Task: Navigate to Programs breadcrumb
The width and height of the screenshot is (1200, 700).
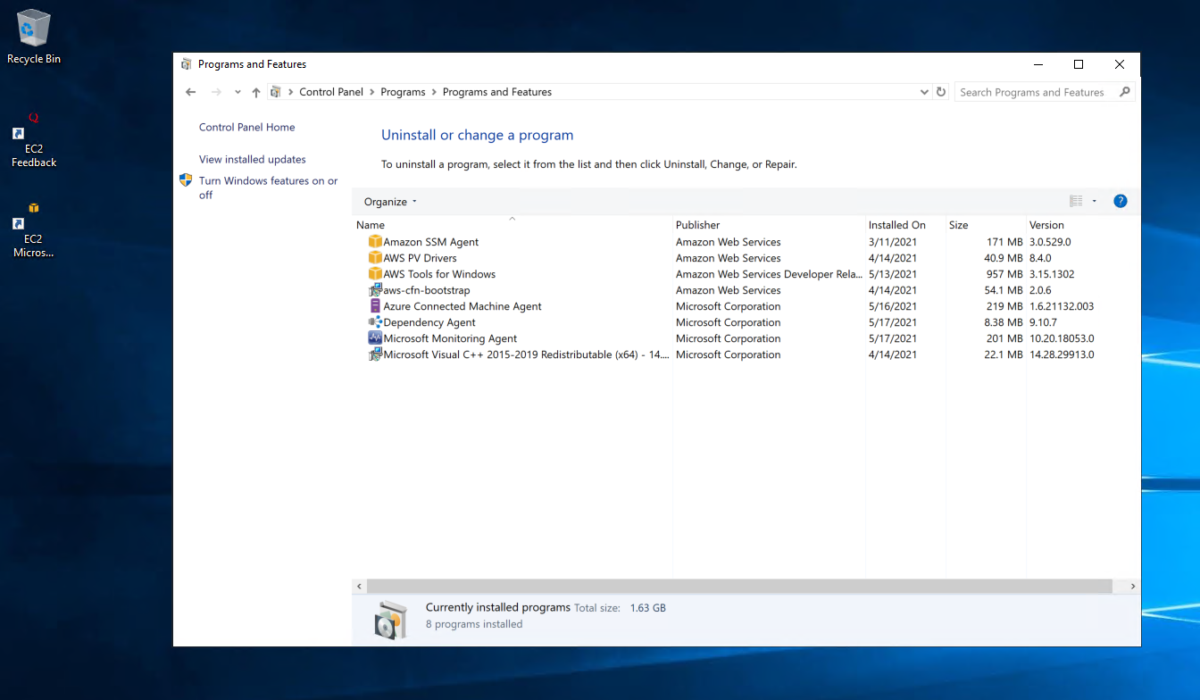Action: coord(403,92)
